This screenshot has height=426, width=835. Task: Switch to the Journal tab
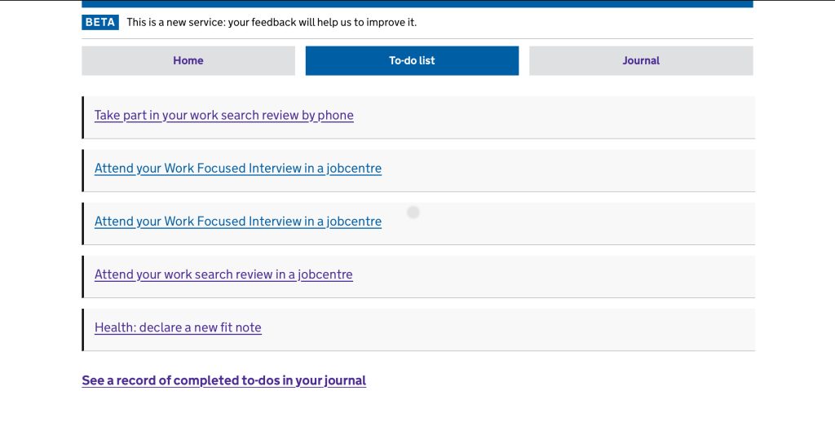(641, 60)
